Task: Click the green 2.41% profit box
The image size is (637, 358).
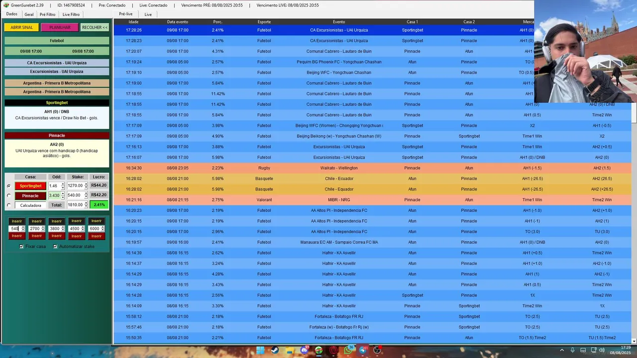Action: 99,205
